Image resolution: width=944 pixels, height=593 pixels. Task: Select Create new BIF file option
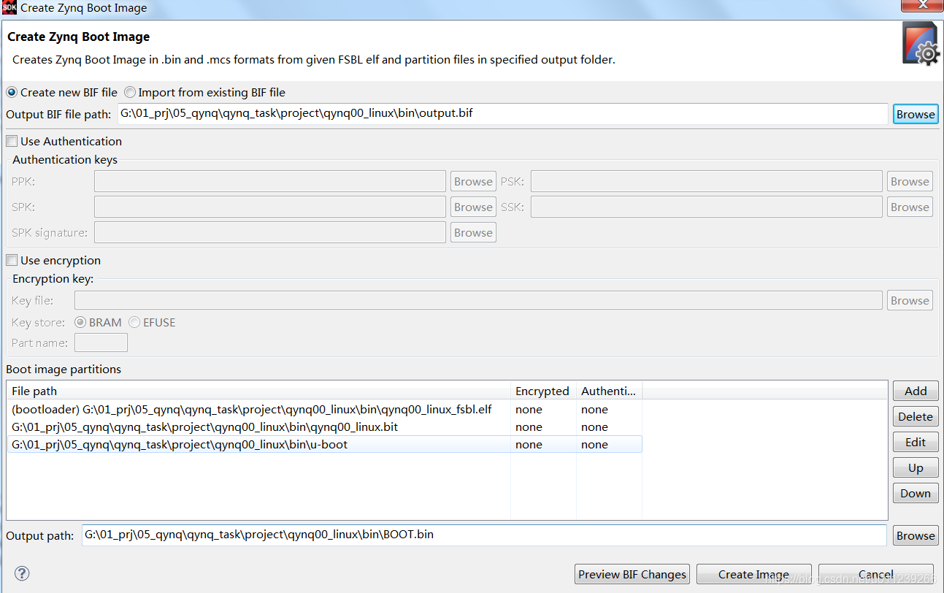61,93
